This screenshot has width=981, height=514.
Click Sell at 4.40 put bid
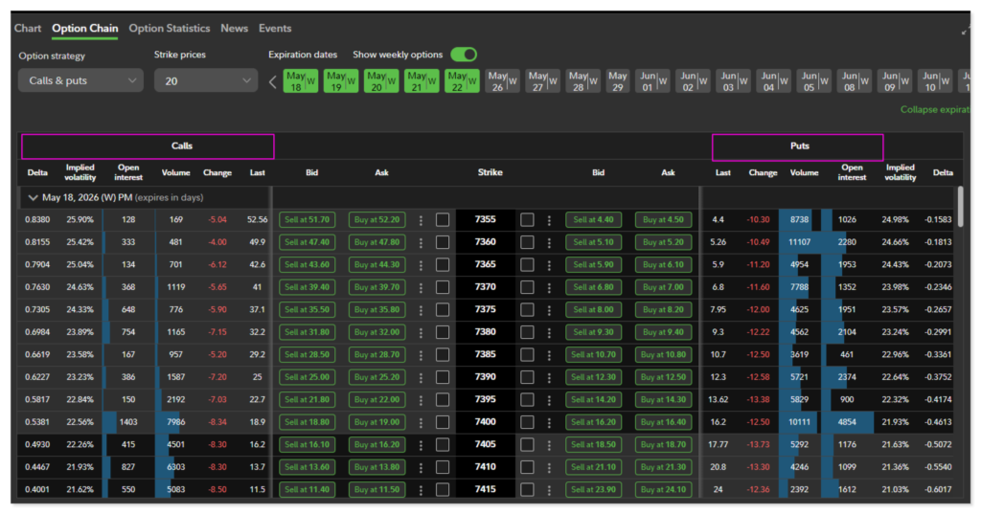[593, 219]
